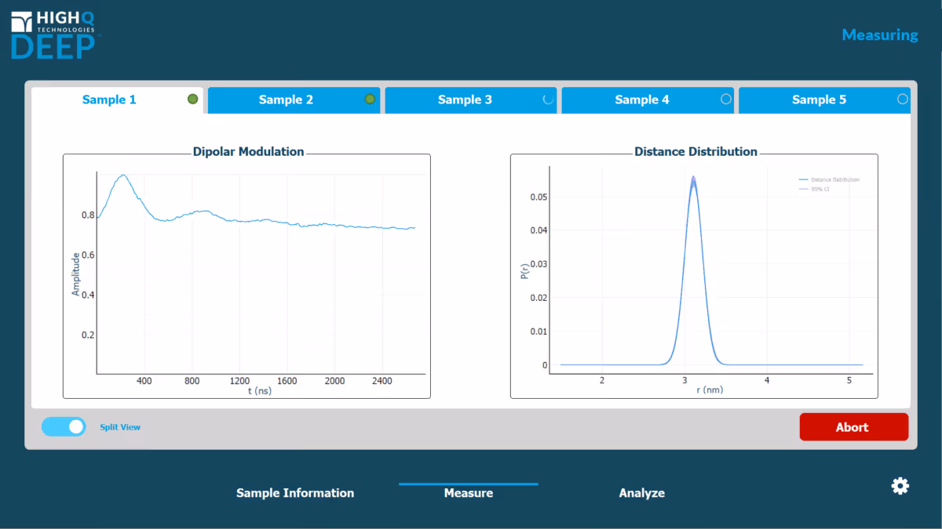This screenshot has height=529, width=942.
Task: Click the r (nm) axis label
Action: 710,390
